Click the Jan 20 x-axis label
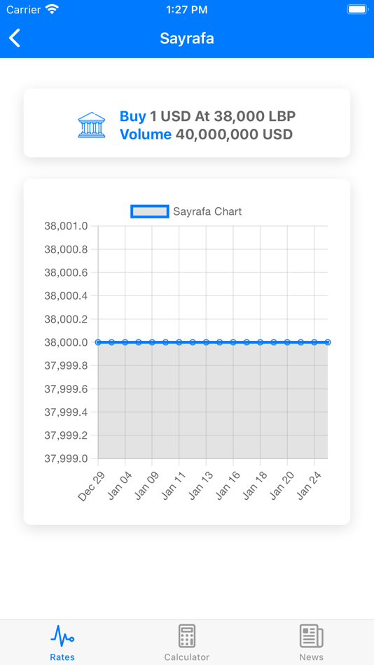 click(282, 485)
